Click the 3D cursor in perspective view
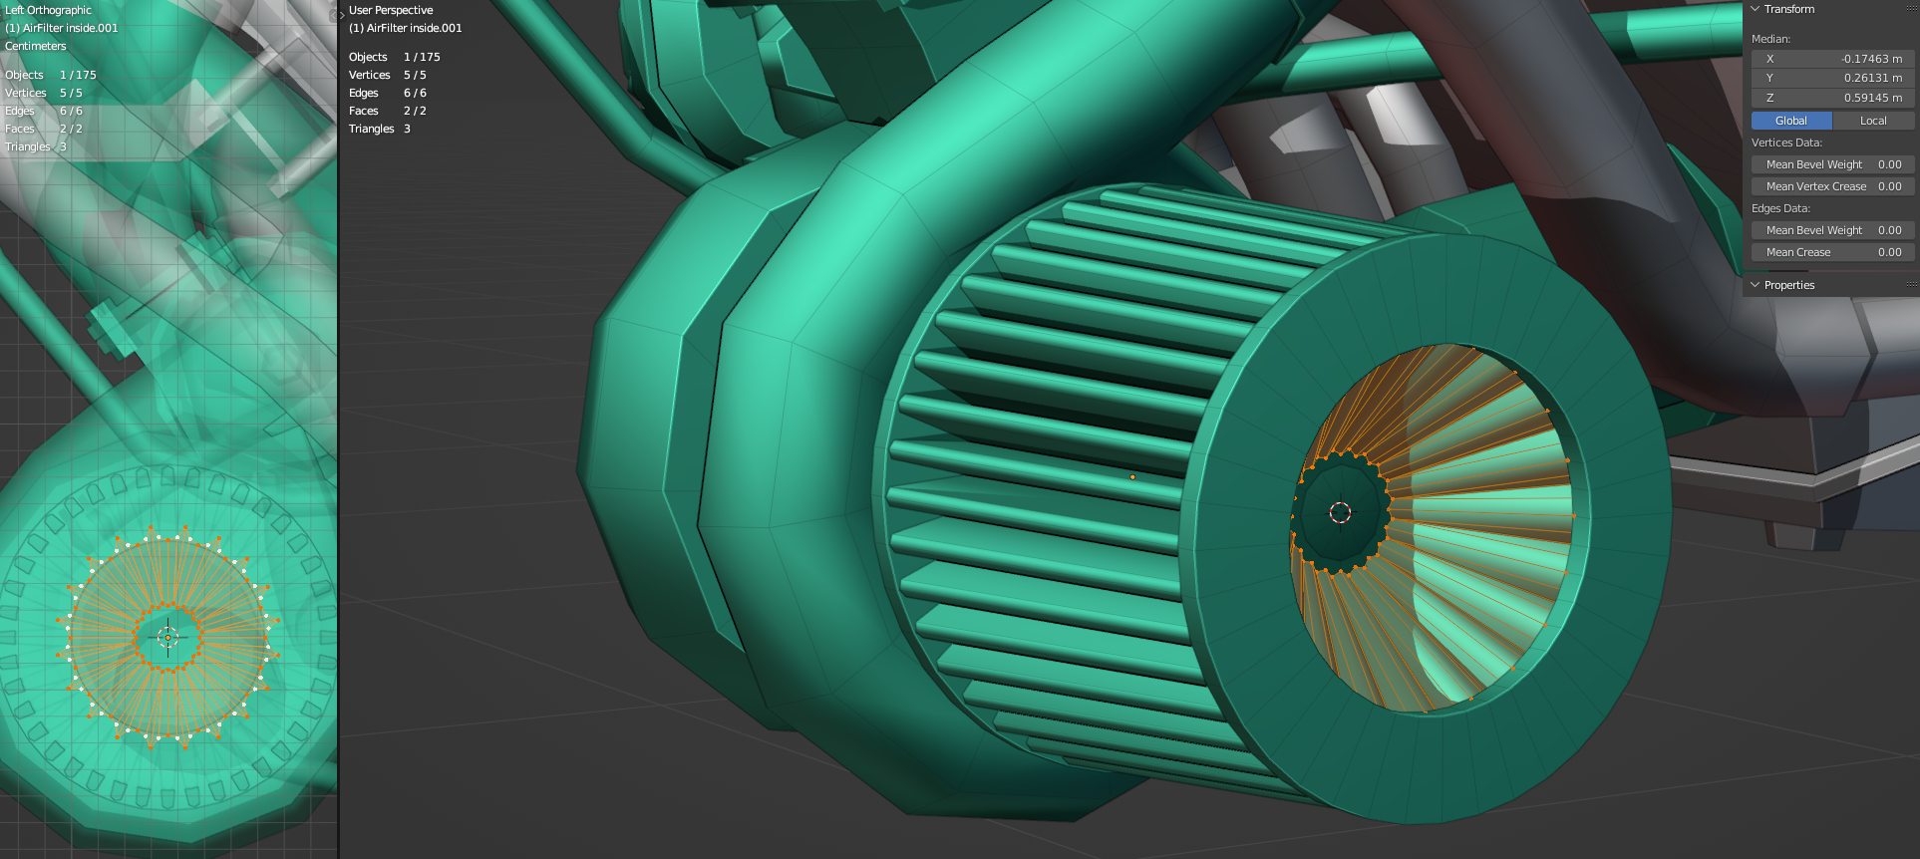 pos(1340,512)
